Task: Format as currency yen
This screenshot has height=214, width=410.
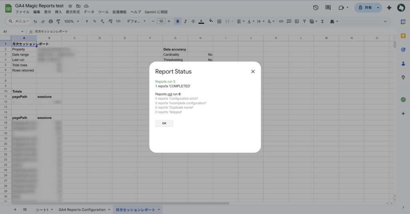Action: point(87,22)
